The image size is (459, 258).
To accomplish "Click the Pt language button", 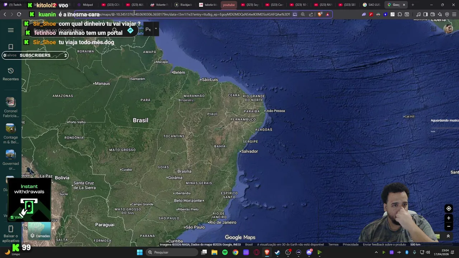I will coord(148,29).
